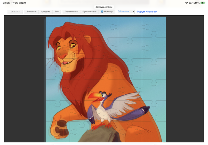Open the 30 пазлов dropdown

pos(126,11)
